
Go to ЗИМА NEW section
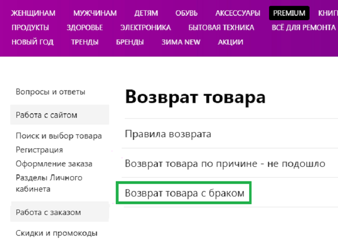pyautogui.click(x=181, y=42)
